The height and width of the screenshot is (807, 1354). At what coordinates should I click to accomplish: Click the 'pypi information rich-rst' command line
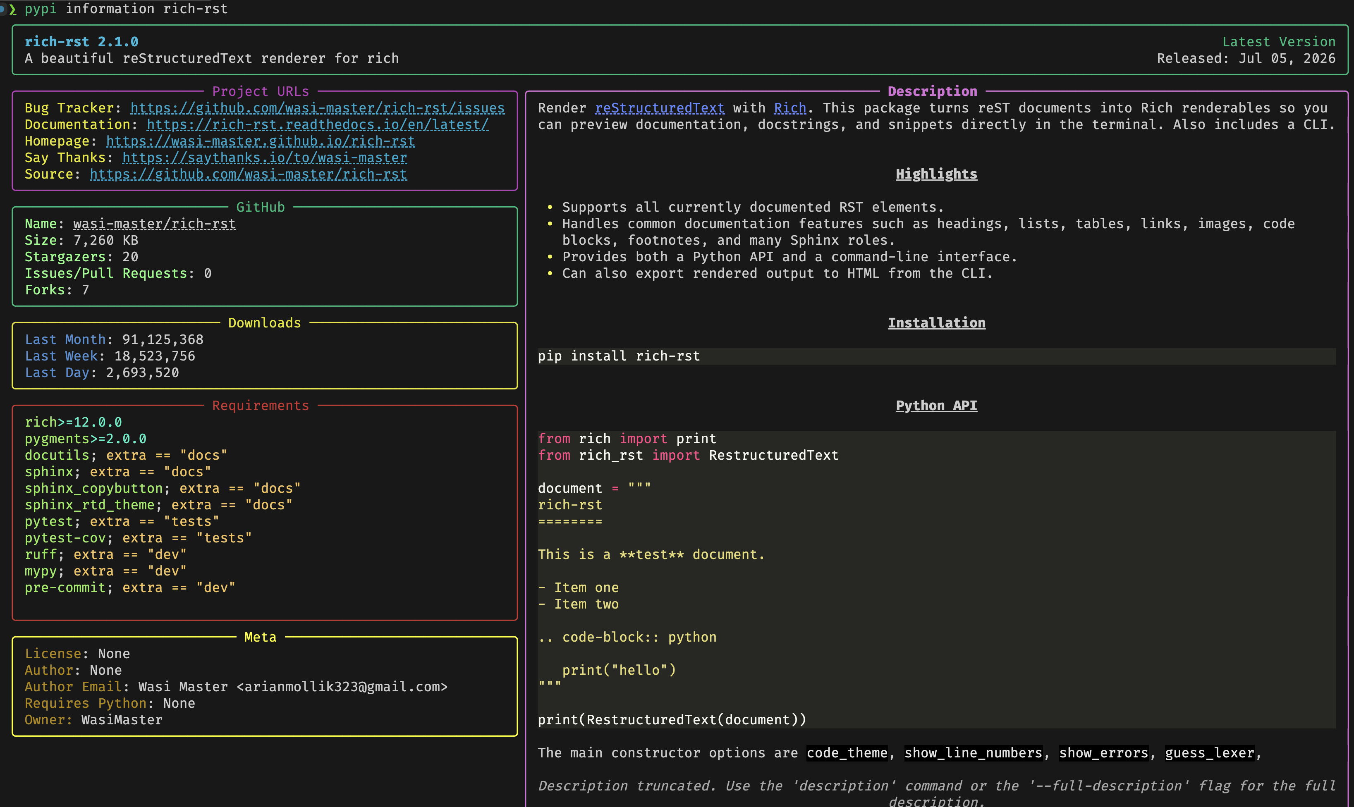pyautogui.click(x=126, y=9)
